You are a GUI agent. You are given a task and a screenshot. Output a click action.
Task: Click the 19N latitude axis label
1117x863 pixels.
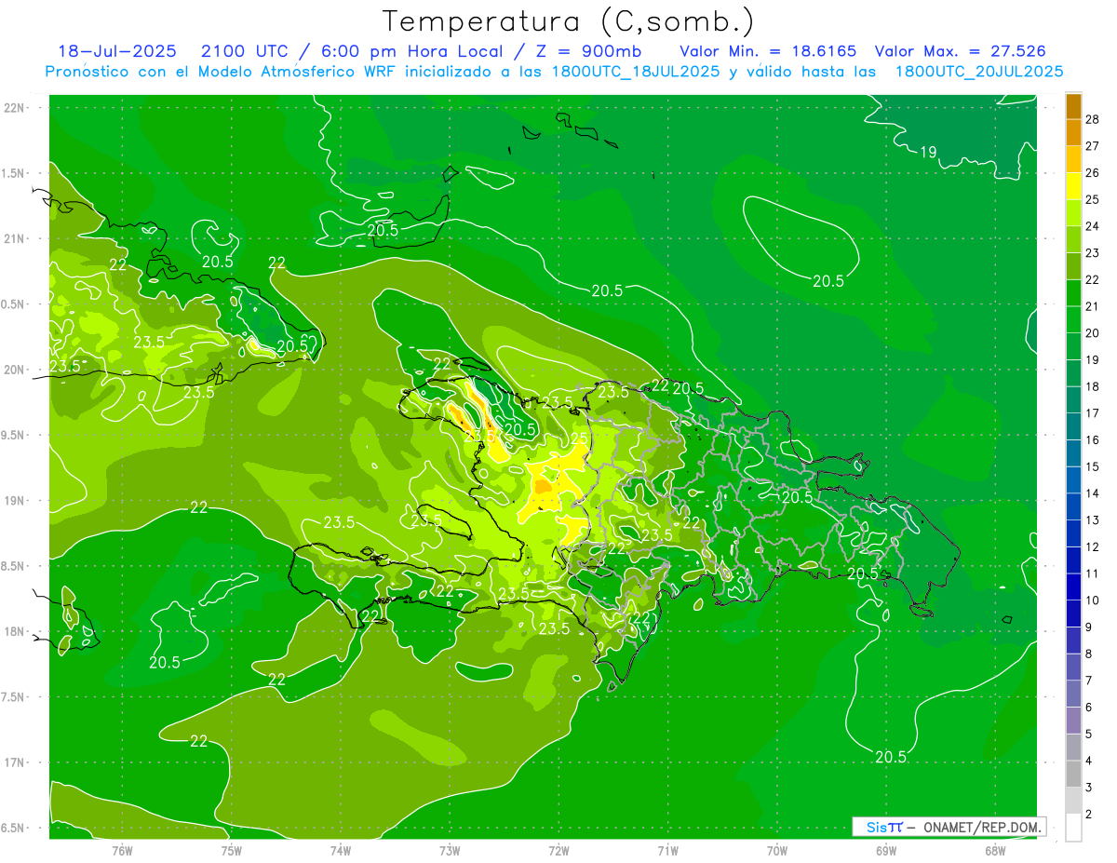point(14,500)
